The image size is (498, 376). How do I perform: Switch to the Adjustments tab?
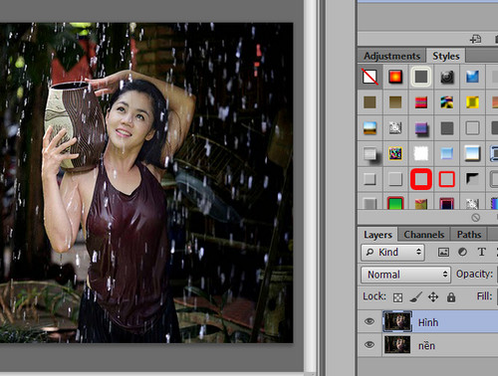pos(391,56)
